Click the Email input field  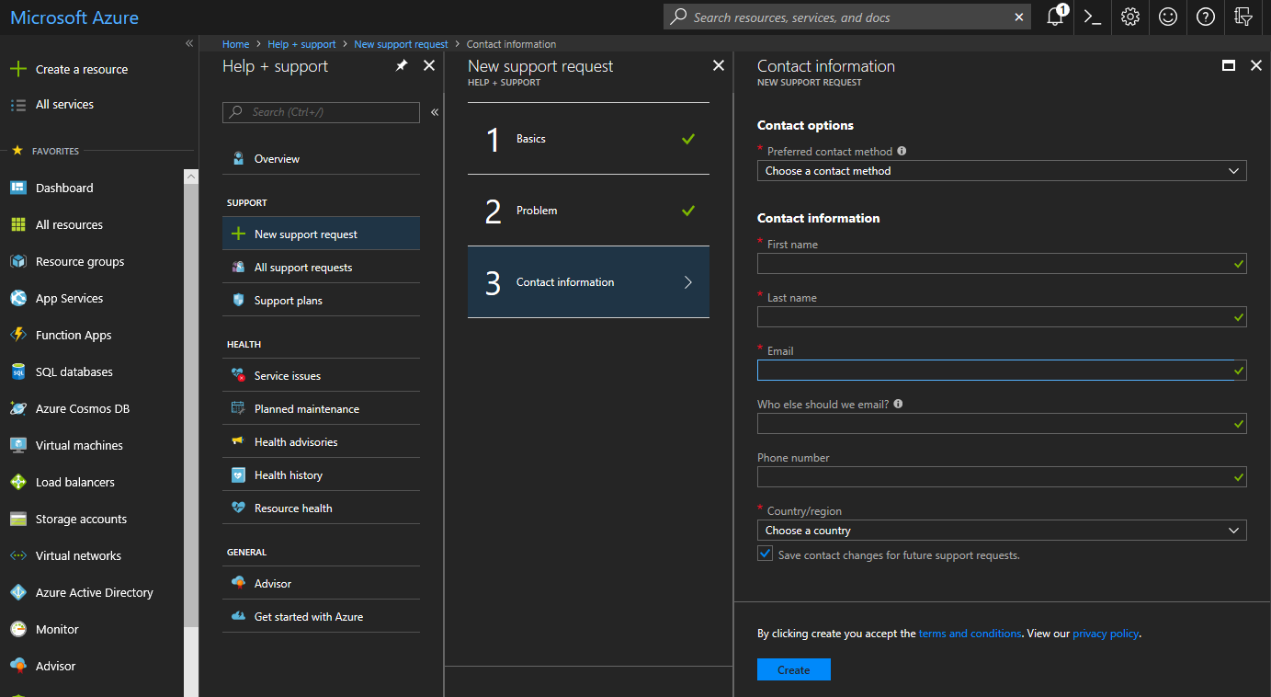point(994,371)
